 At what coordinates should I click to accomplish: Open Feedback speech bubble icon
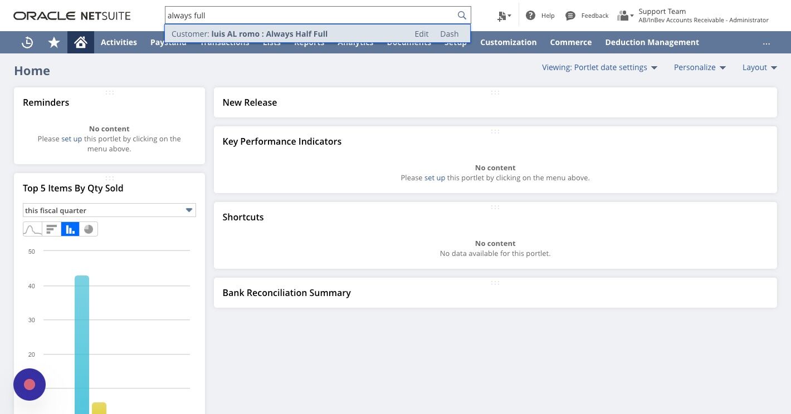point(570,16)
